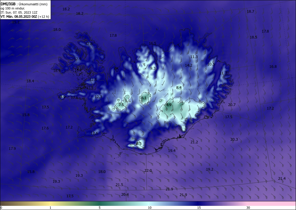Click the color scale tick label 30
Screen dimensions: 296x210
tap(248, 208)
